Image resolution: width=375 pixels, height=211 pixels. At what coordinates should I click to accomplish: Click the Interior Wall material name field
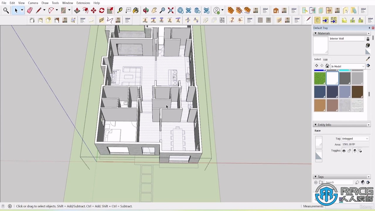point(347,39)
